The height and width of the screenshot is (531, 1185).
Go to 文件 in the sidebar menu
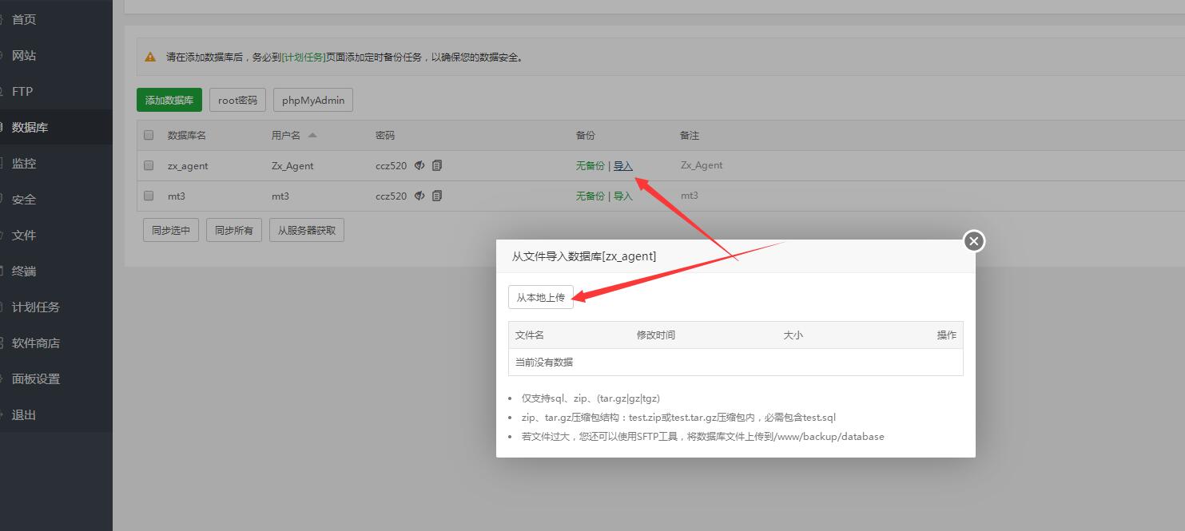click(24, 236)
